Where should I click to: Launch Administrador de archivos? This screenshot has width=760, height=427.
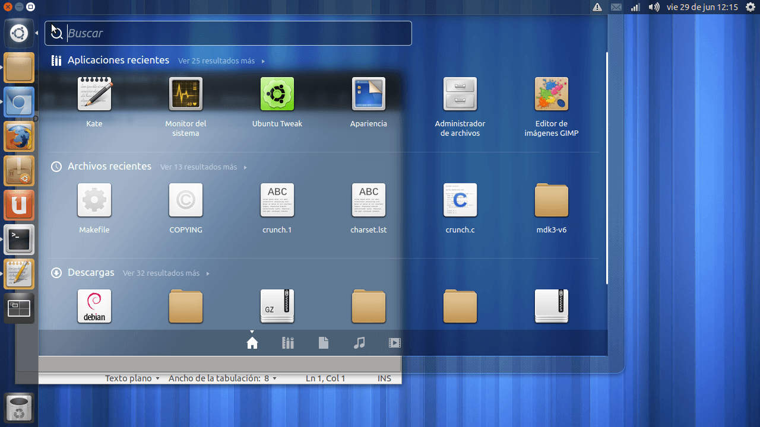point(460,94)
